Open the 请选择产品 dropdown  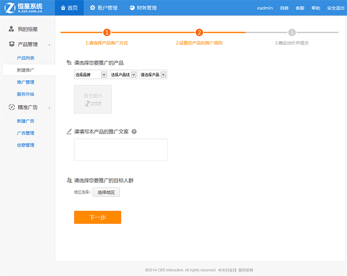tap(153, 75)
